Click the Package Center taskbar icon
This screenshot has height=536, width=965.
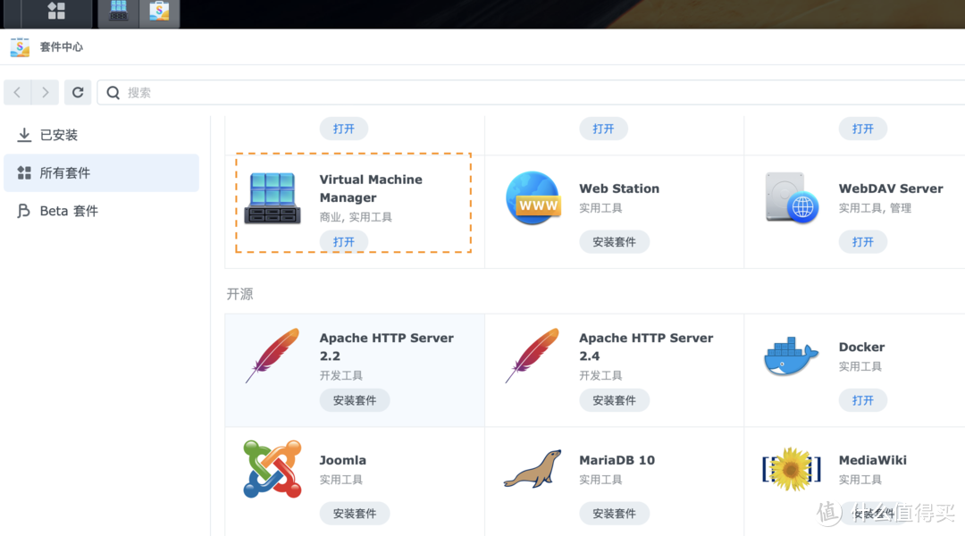(x=158, y=13)
